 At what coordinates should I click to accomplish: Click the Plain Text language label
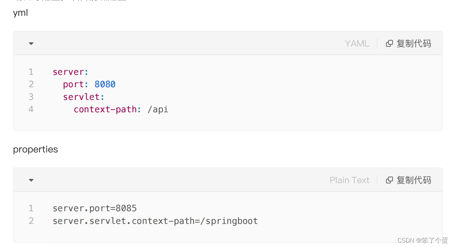[x=349, y=180]
